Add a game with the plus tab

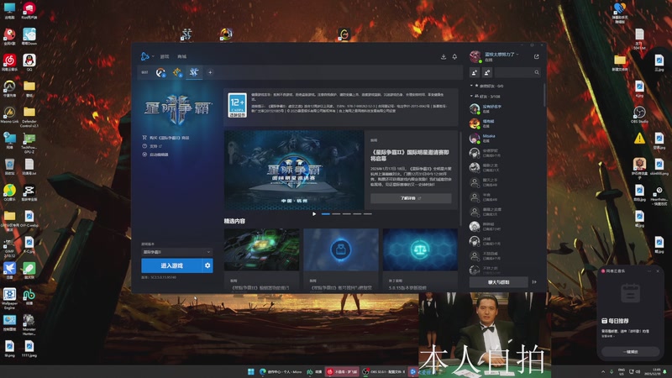click(210, 72)
